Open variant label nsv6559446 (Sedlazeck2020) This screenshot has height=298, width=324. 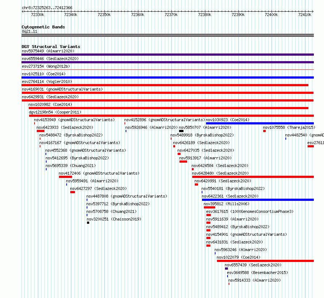pos(50,59)
